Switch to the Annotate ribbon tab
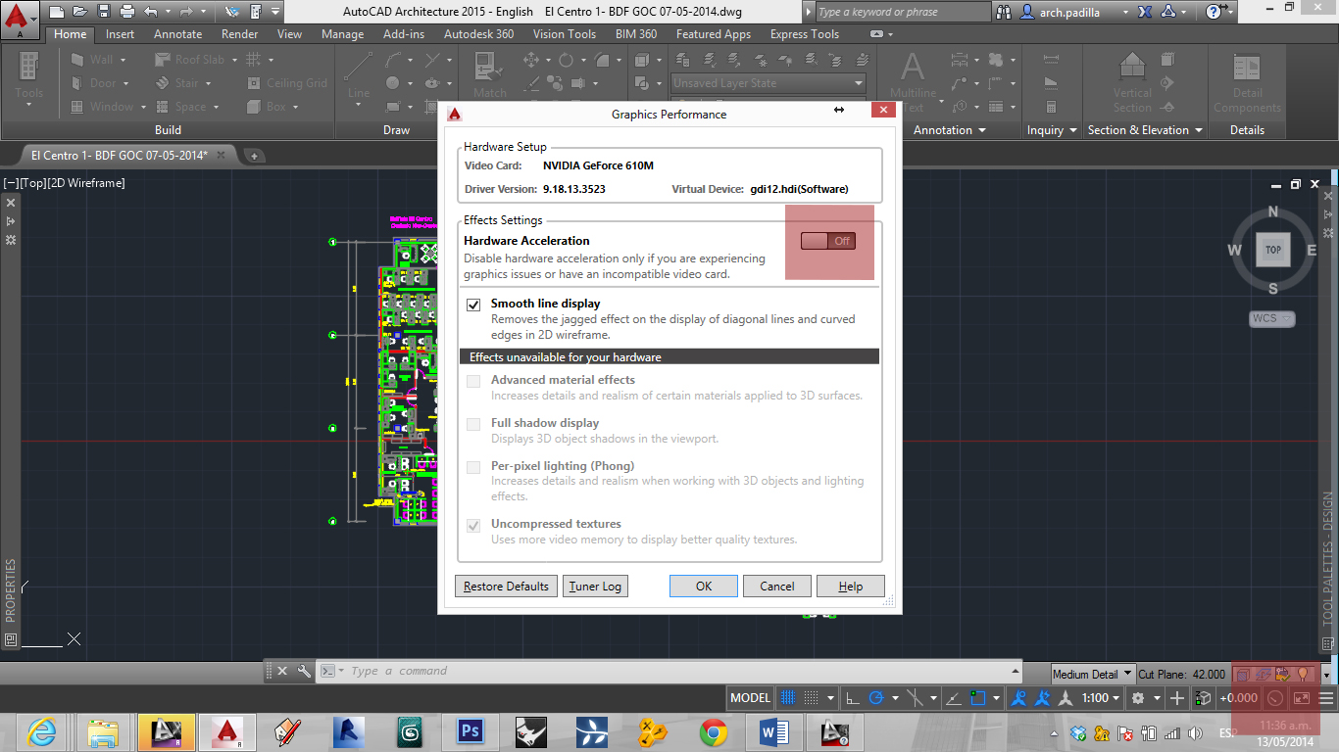The height and width of the screenshot is (752, 1339). (177, 33)
